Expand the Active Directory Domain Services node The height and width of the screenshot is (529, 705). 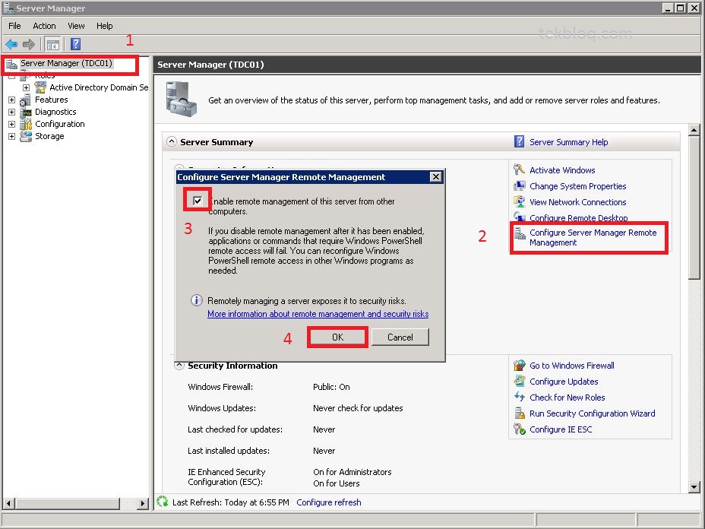(x=26, y=87)
